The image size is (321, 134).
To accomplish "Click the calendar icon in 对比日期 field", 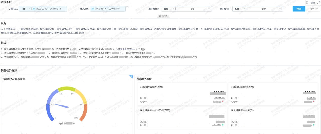I will [93, 9].
